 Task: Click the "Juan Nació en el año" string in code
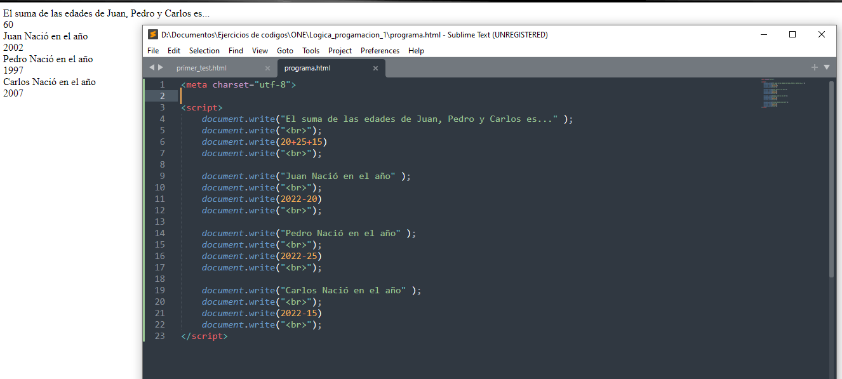point(338,176)
